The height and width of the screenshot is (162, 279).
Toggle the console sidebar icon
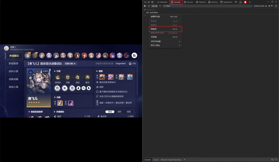[x=145, y=6]
